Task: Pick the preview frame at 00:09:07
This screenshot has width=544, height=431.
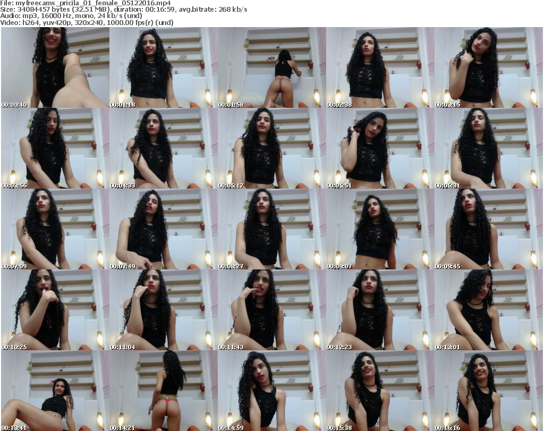Action: coord(380,229)
